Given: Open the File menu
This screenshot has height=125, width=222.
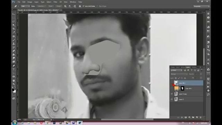Looking at the screenshot, I should [x=19, y=2].
